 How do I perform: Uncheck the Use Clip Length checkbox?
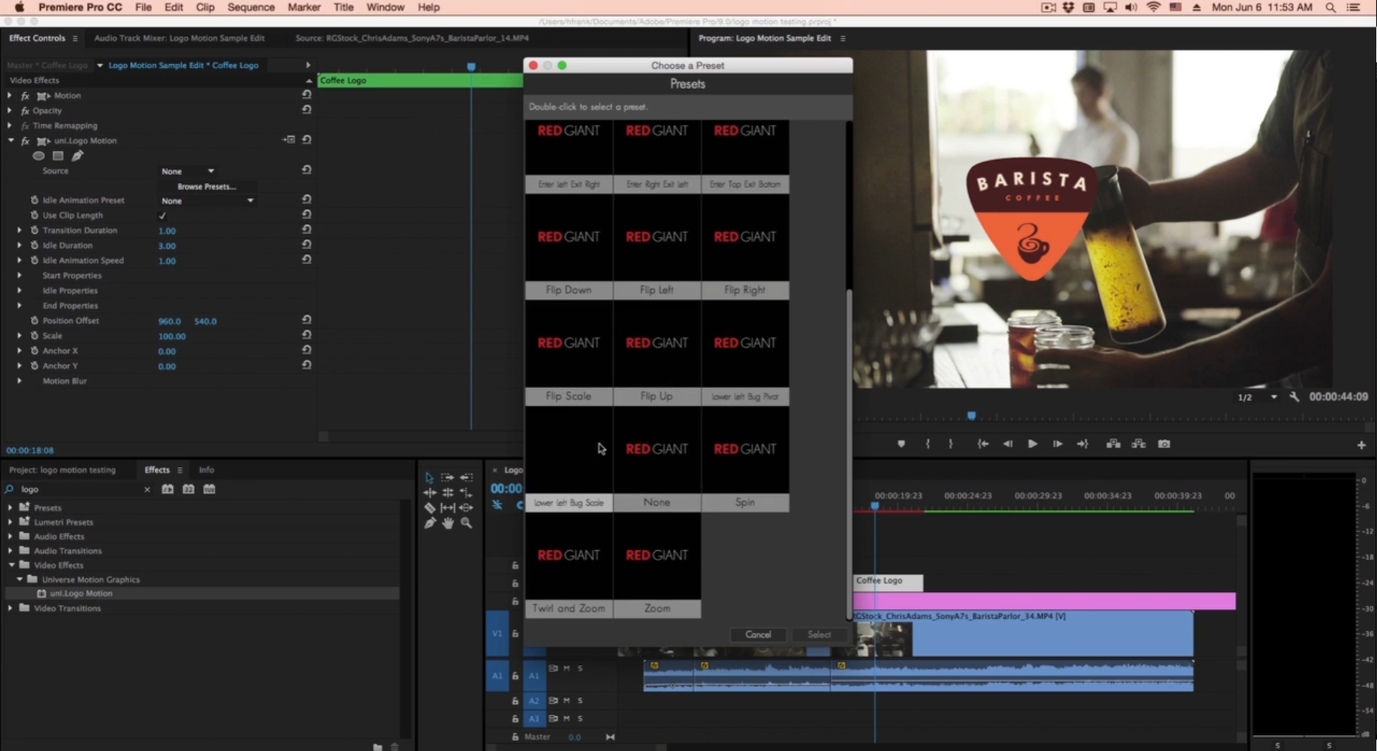pyautogui.click(x=162, y=215)
